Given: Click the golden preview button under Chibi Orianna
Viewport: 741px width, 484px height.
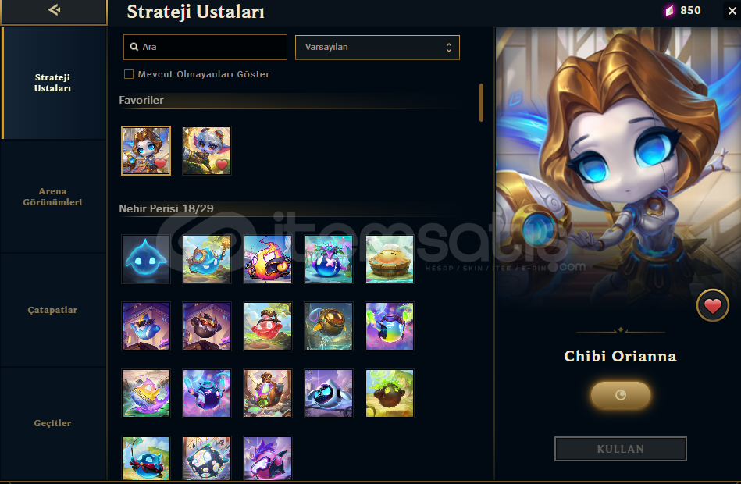Looking at the screenshot, I should click(x=621, y=395).
